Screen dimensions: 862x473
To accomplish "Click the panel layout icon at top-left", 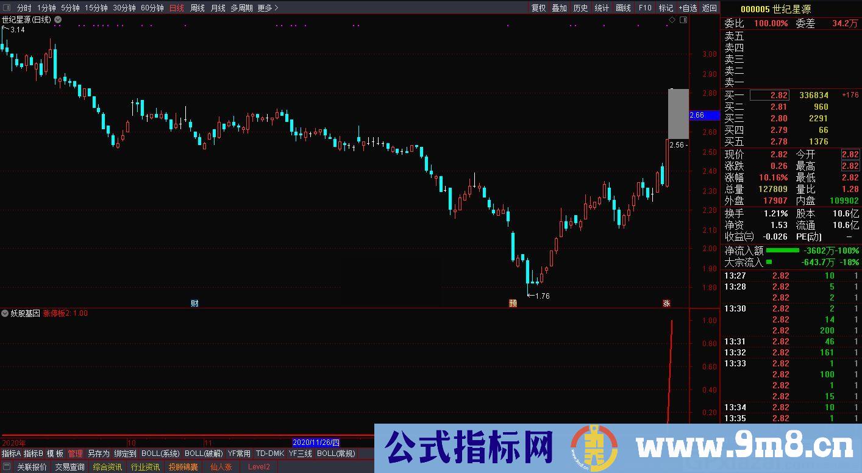I will click(x=7, y=8).
